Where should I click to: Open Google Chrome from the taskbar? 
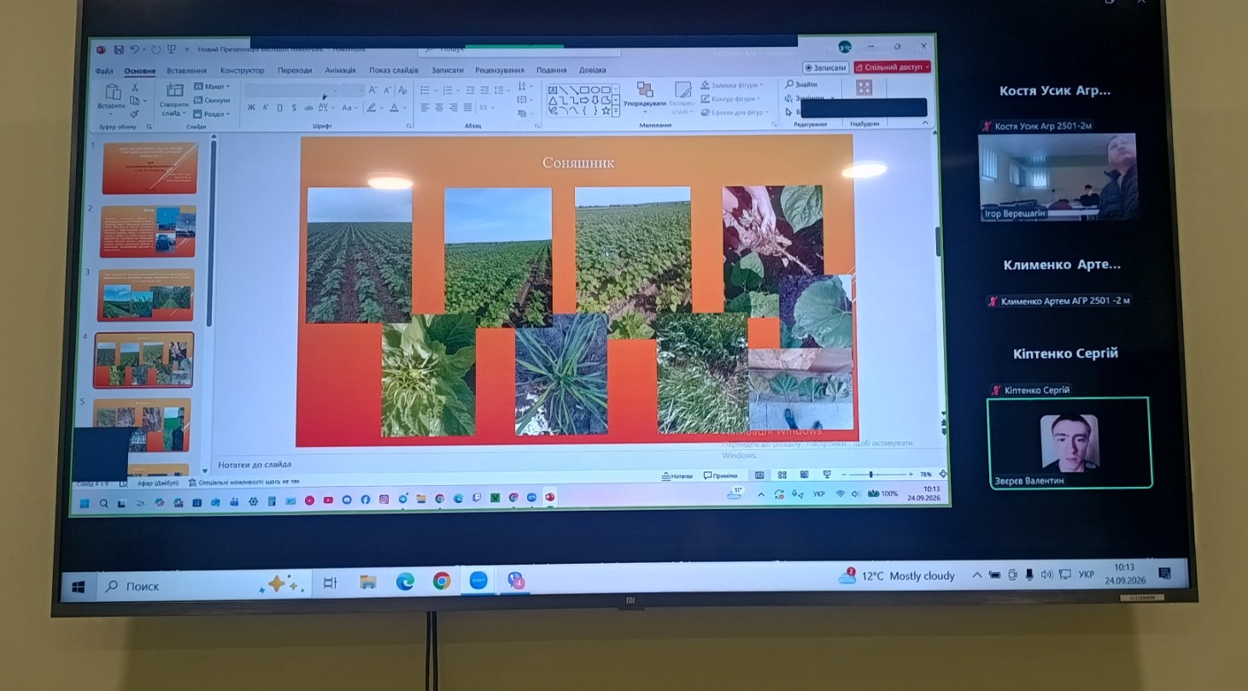pyautogui.click(x=442, y=582)
